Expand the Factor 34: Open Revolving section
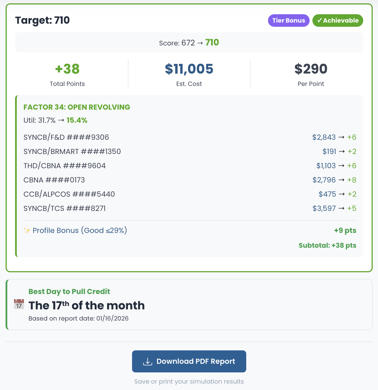The image size is (378, 390). [x=77, y=107]
